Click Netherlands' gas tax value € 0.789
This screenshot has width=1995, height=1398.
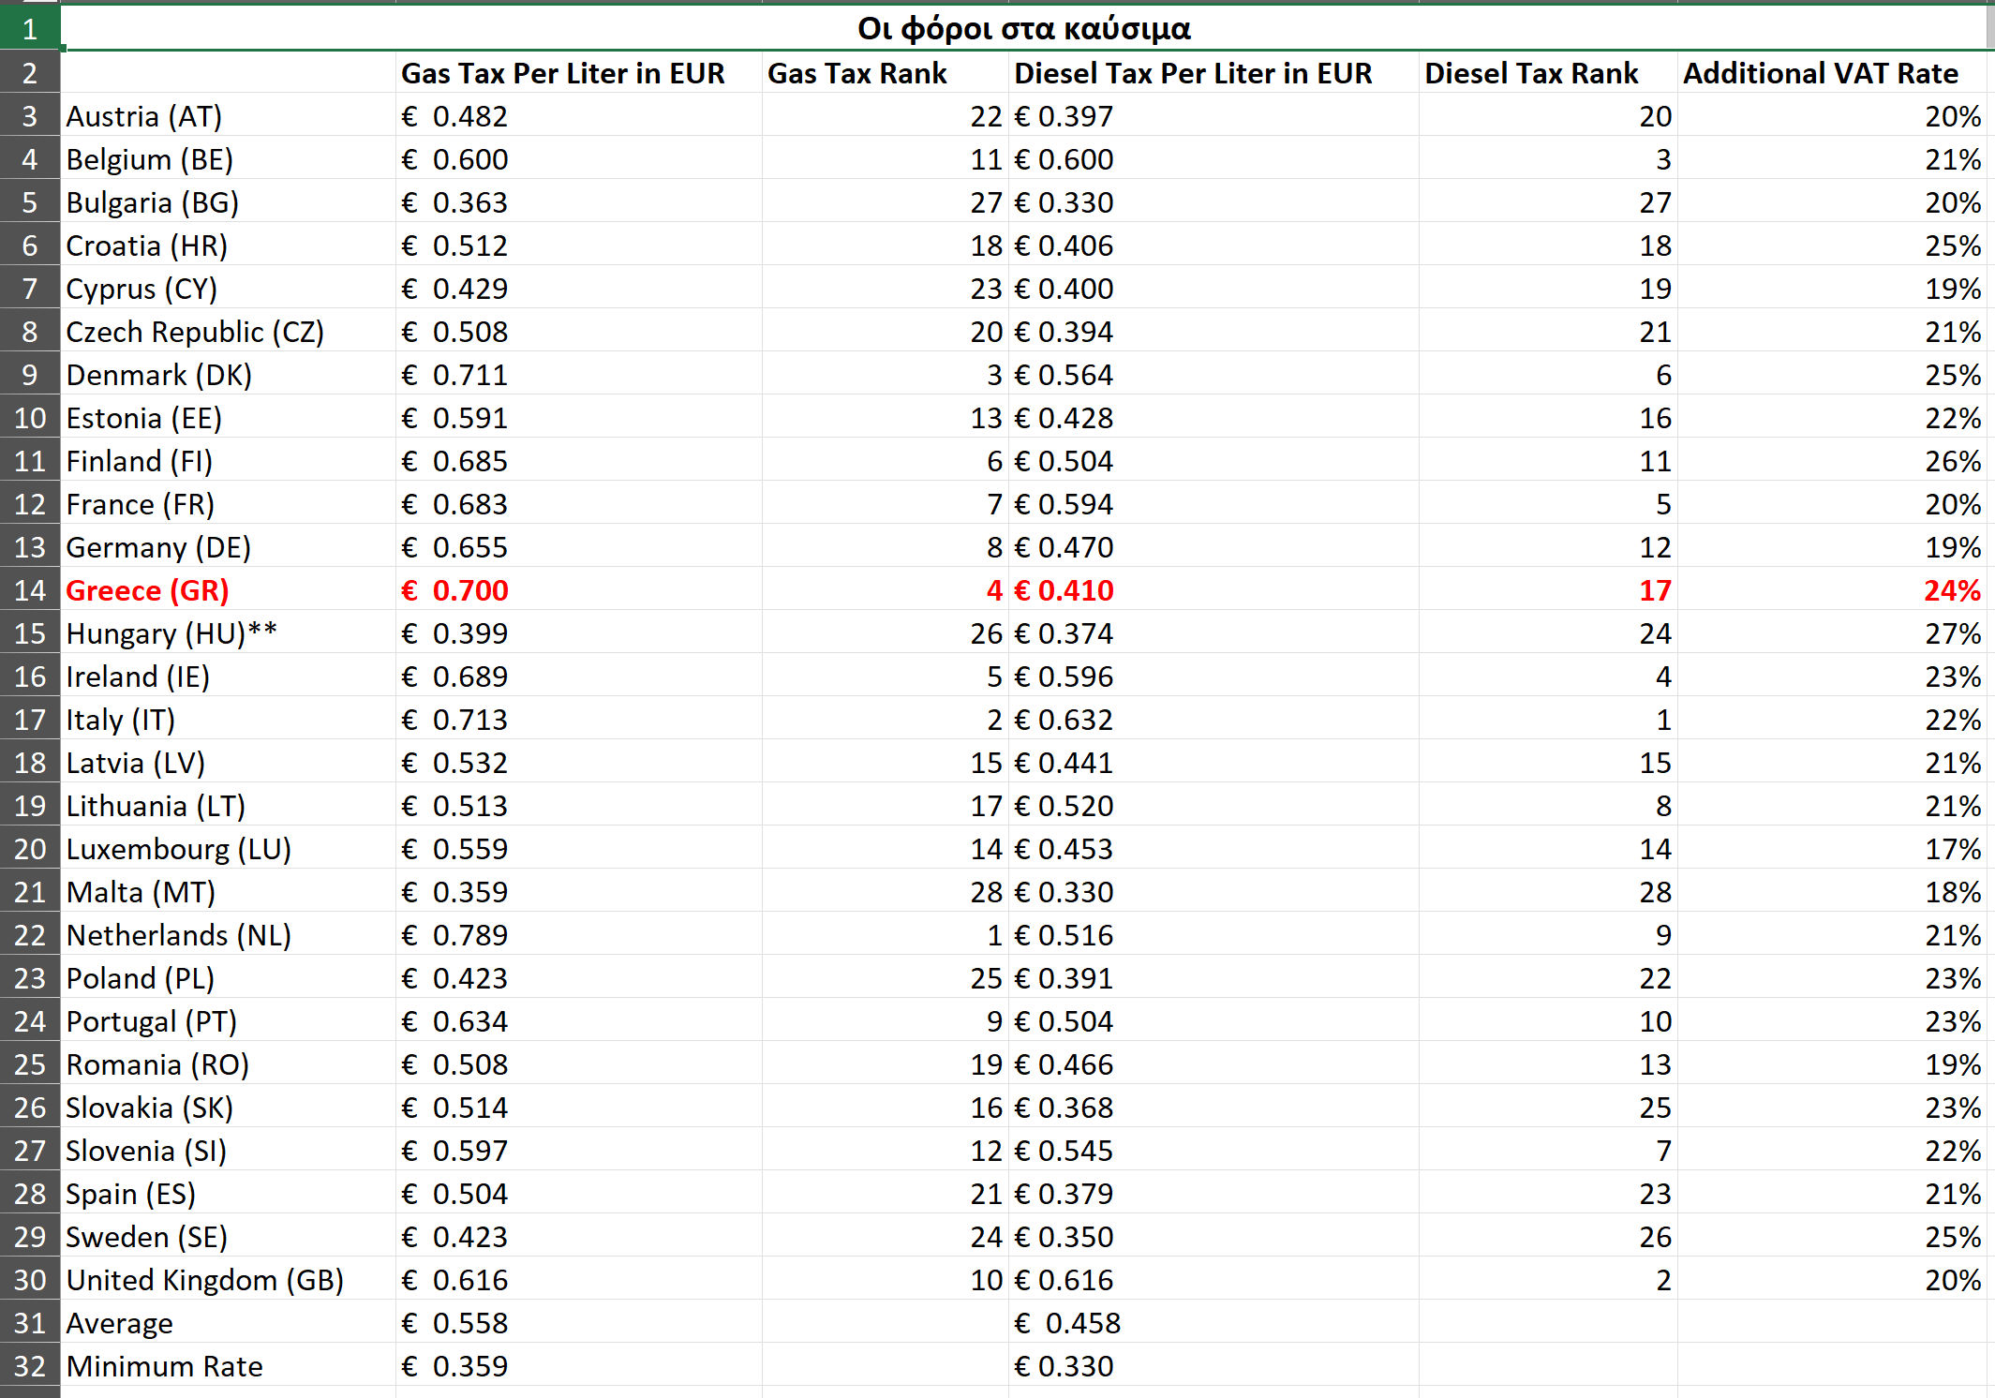click(579, 935)
